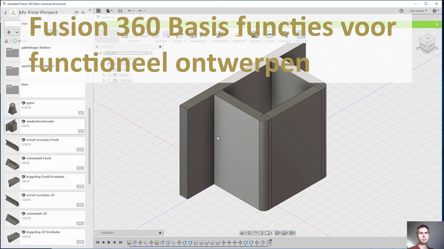
Task: Activate the Look At tool
Action: [249, 233]
